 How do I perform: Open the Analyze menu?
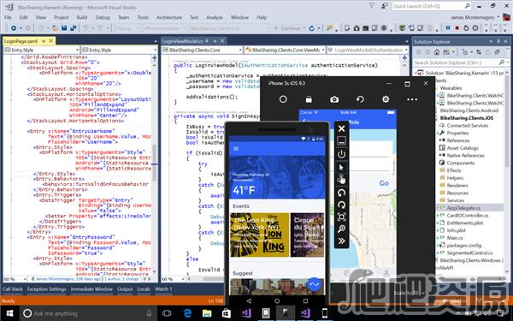(215, 17)
